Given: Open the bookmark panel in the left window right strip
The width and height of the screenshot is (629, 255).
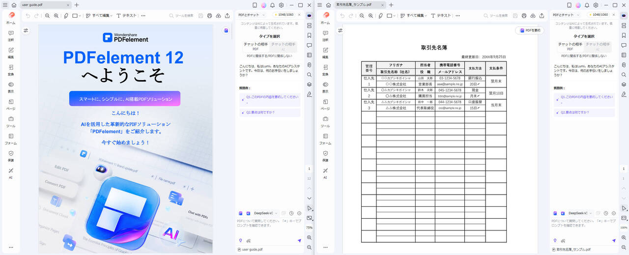Looking at the screenshot, I should [x=309, y=35].
